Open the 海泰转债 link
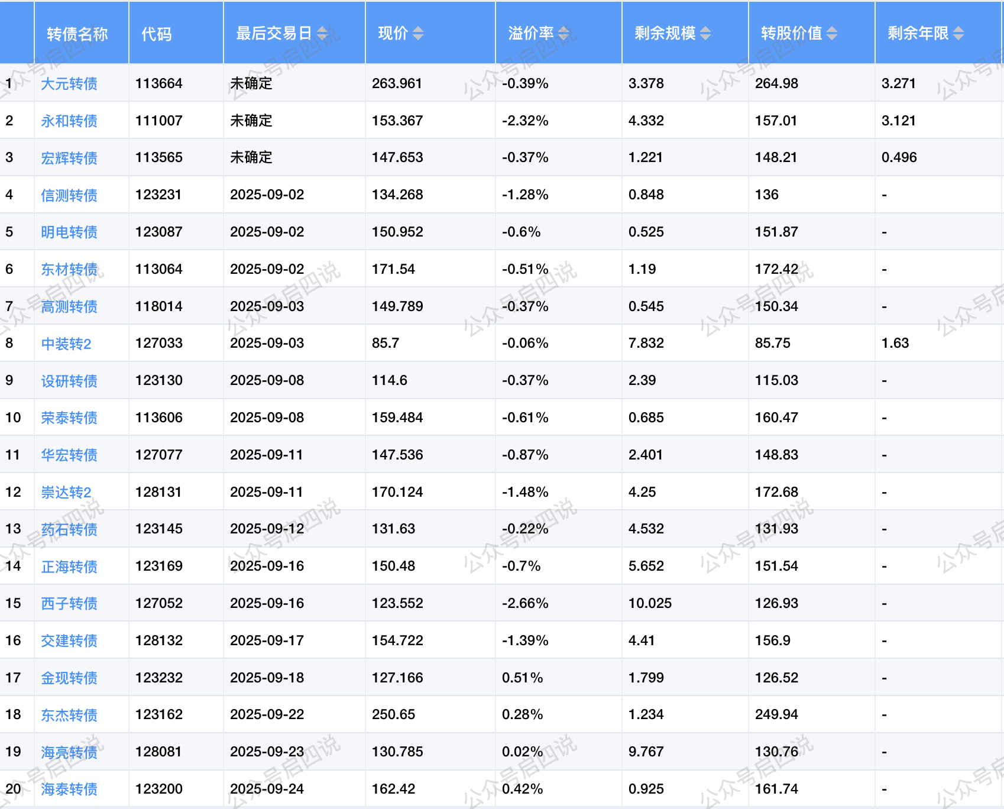 (69, 789)
